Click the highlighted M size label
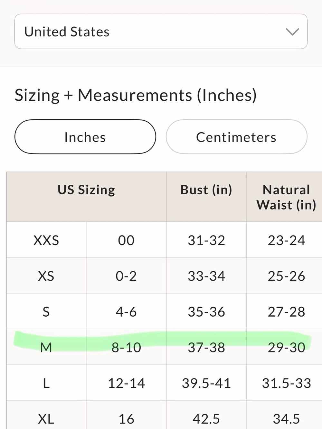This screenshot has width=322, height=429. [46, 347]
